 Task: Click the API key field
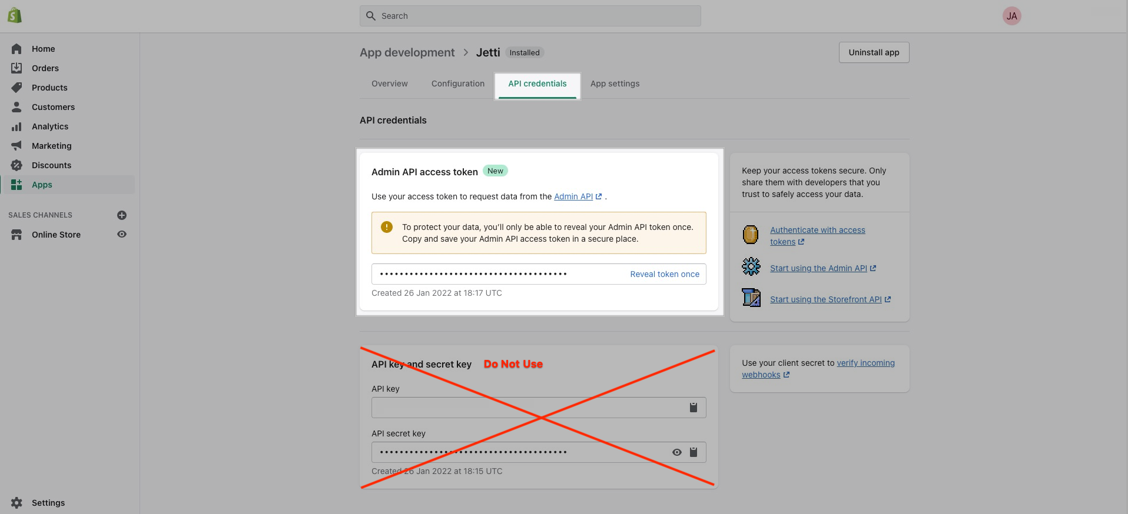[x=539, y=408]
